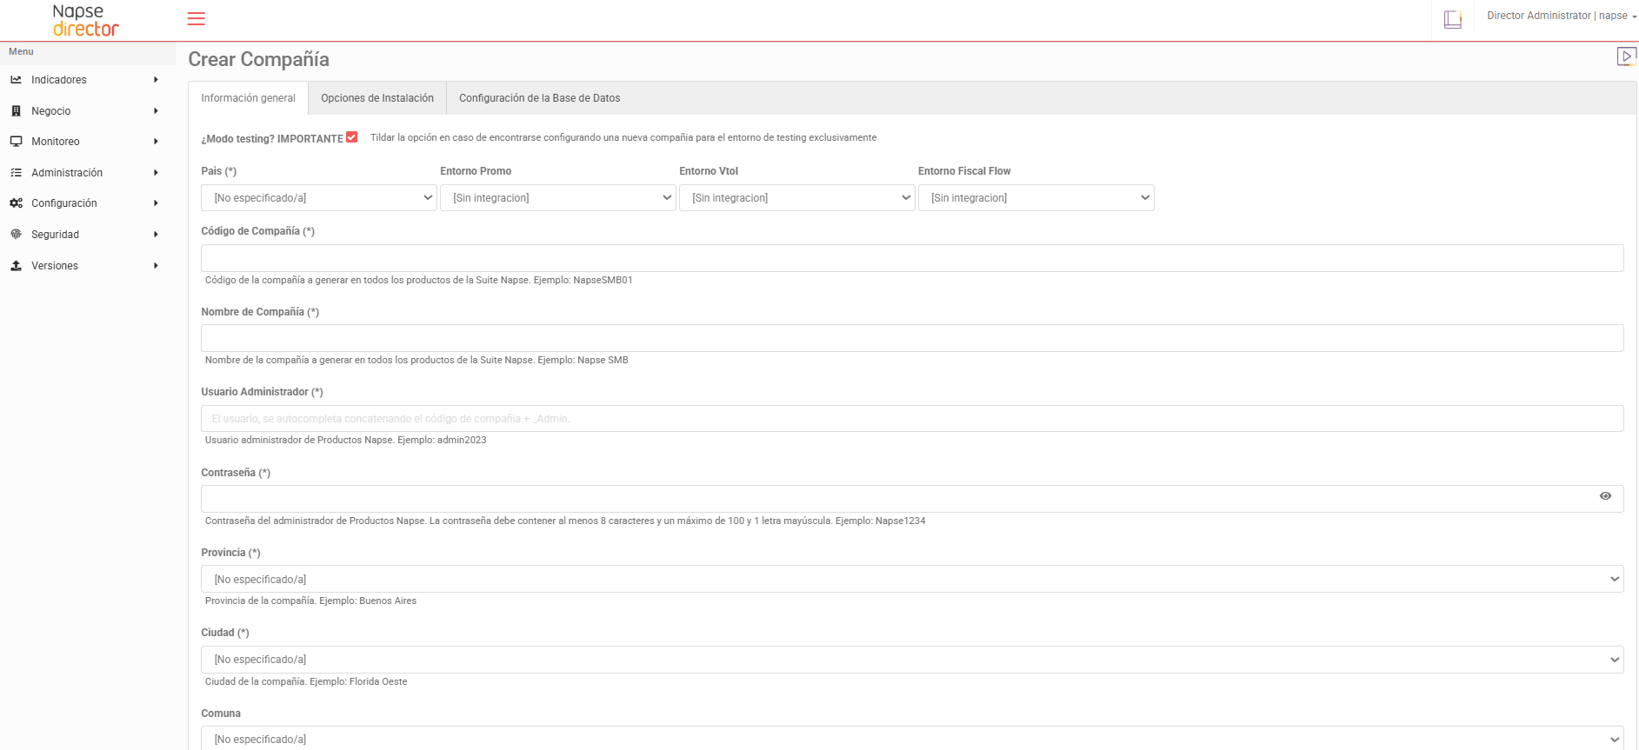Image resolution: width=1639 pixels, height=750 pixels.
Task: Show password with the eye icon
Action: point(1605,496)
